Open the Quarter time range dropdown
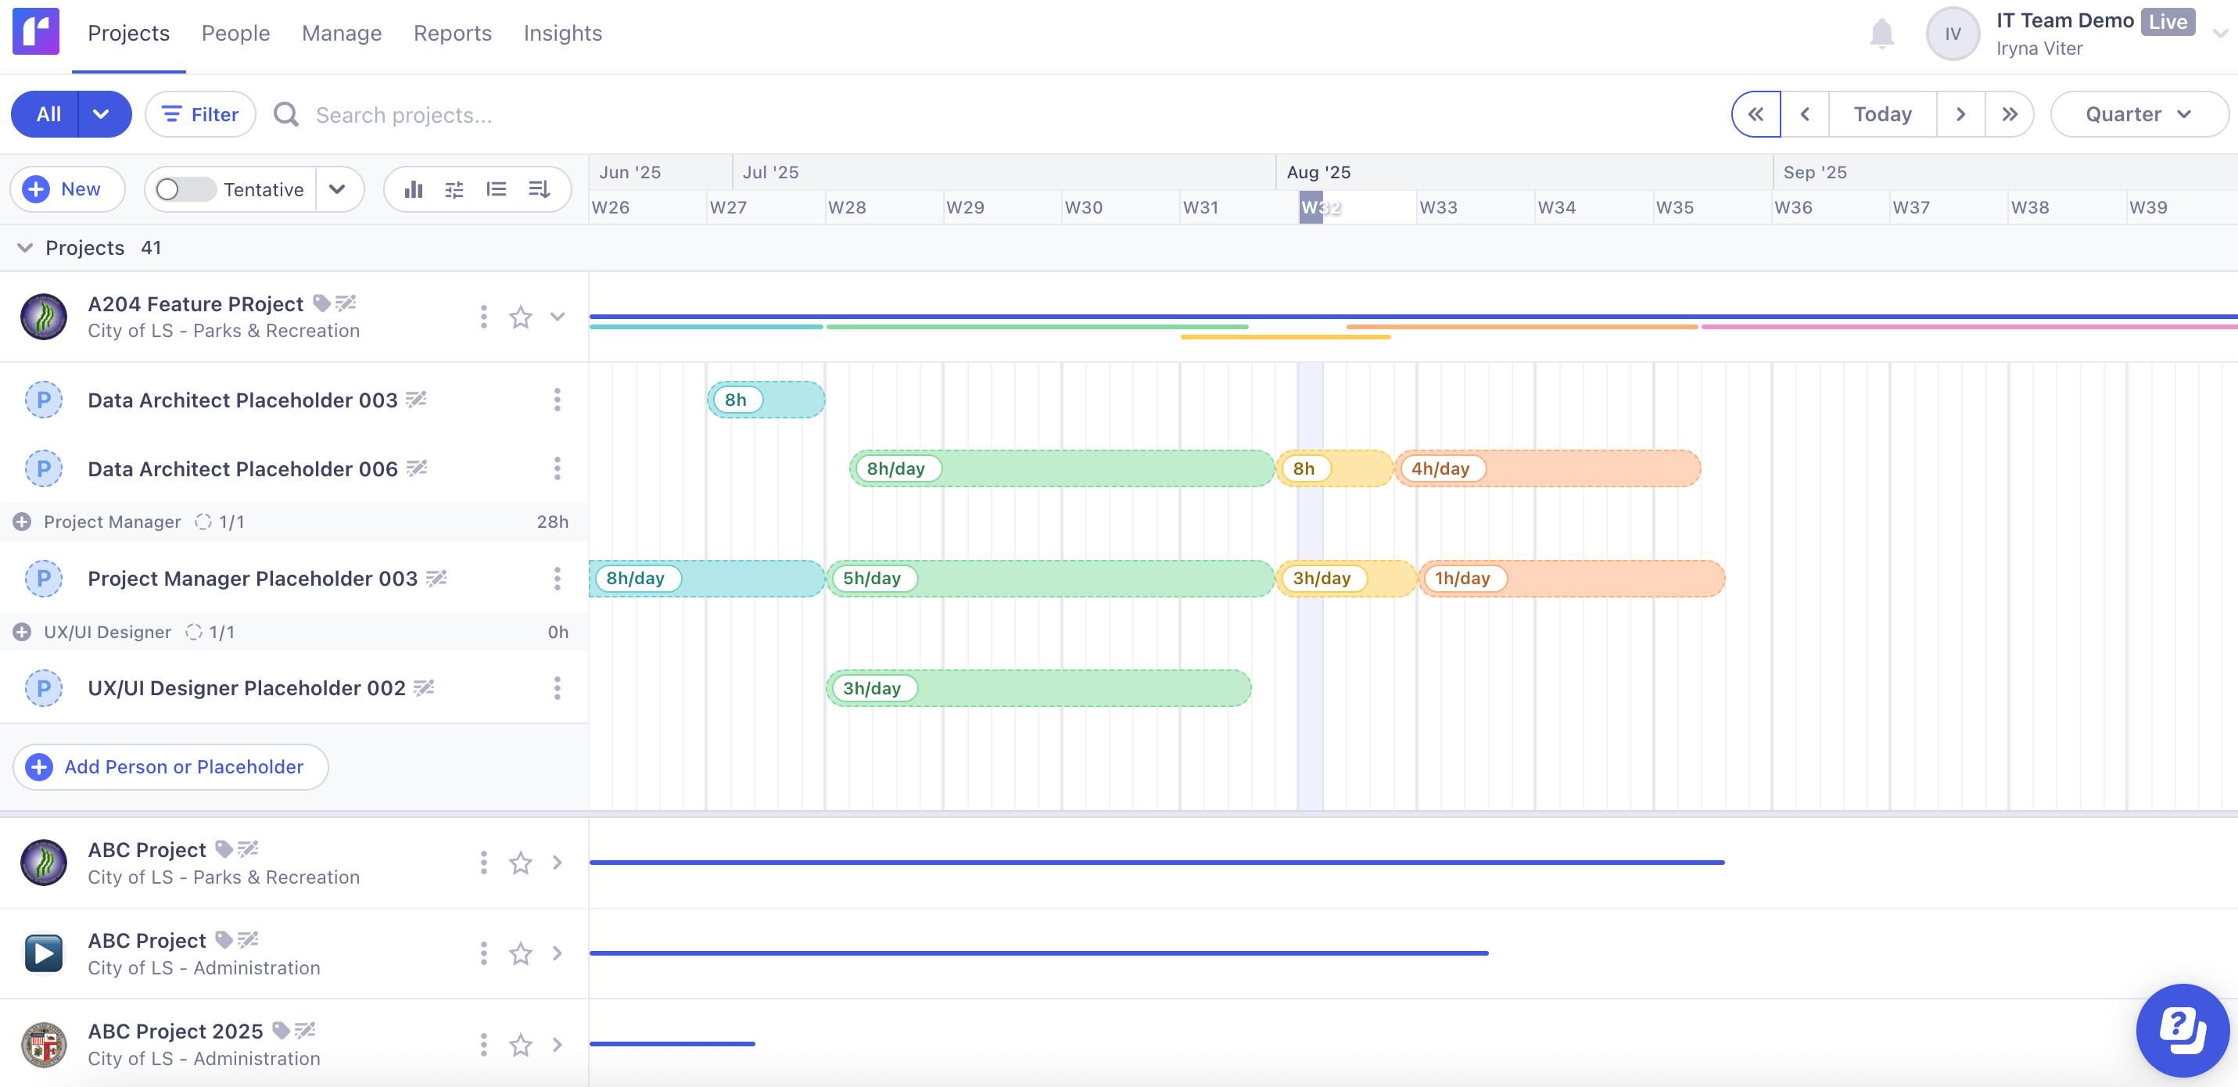Viewport: 2238px width, 1087px height. pos(2138,115)
